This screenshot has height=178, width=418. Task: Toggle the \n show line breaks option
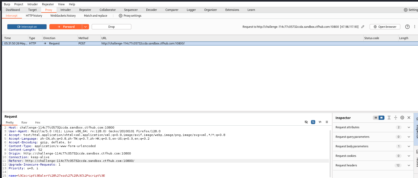pyautogui.click(x=320, y=122)
